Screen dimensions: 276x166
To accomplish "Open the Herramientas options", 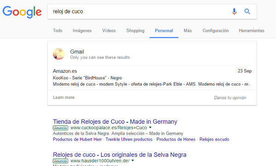I will point(251,31).
